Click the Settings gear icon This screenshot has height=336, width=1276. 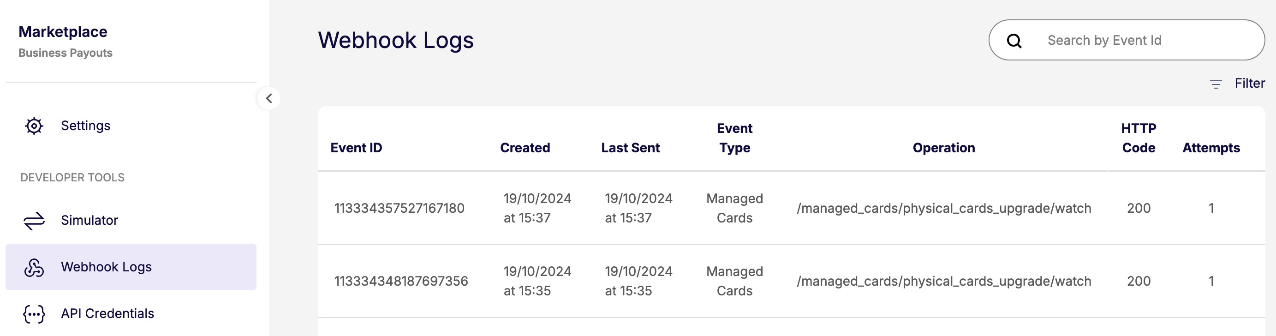click(x=34, y=126)
